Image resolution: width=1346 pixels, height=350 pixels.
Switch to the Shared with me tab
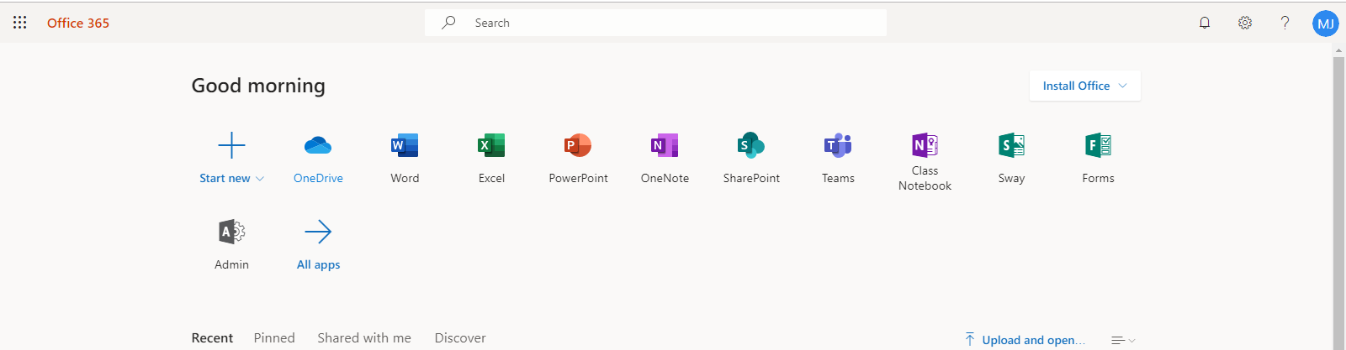(x=364, y=337)
